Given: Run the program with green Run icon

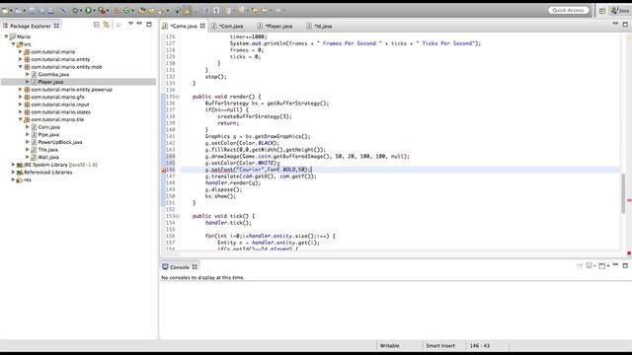Looking at the screenshot, I should (88, 11).
